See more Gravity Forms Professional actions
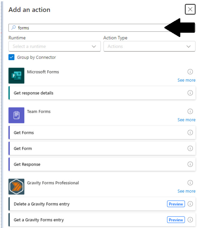This screenshot has width=197, height=228. tap(186, 191)
